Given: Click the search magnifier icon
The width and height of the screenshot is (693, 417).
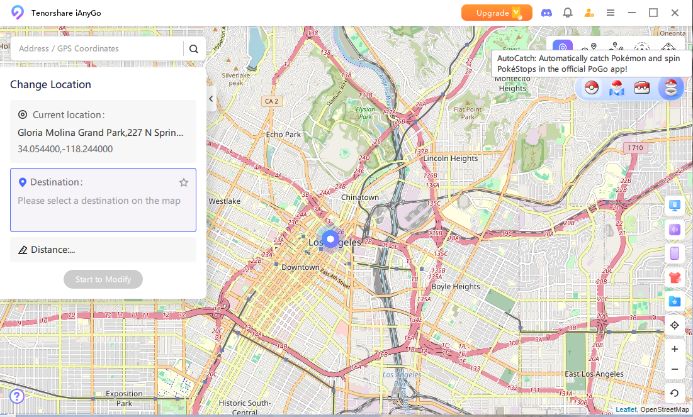Looking at the screenshot, I should [x=194, y=49].
